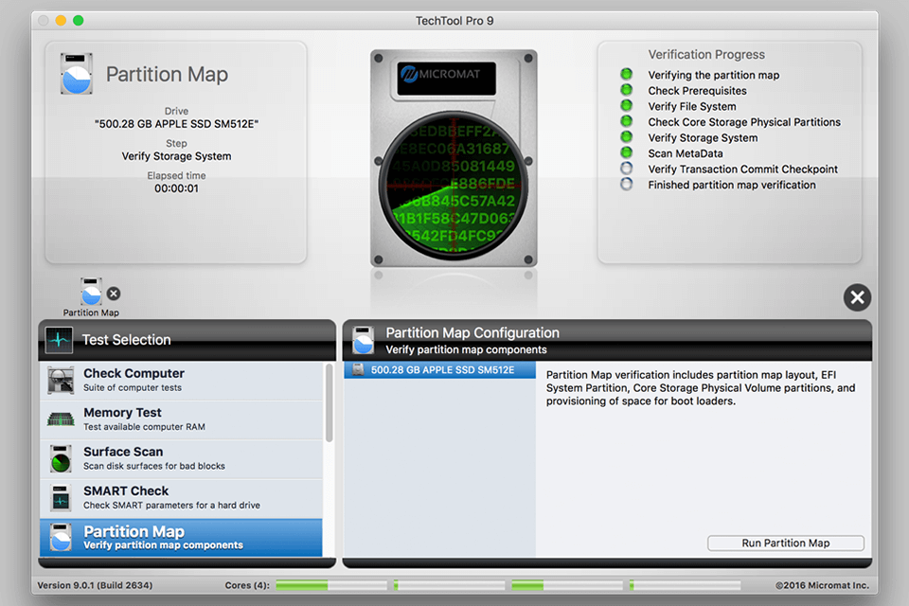Click status light for Scan MetaData
The height and width of the screenshot is (606, 909).
(626, 152)
